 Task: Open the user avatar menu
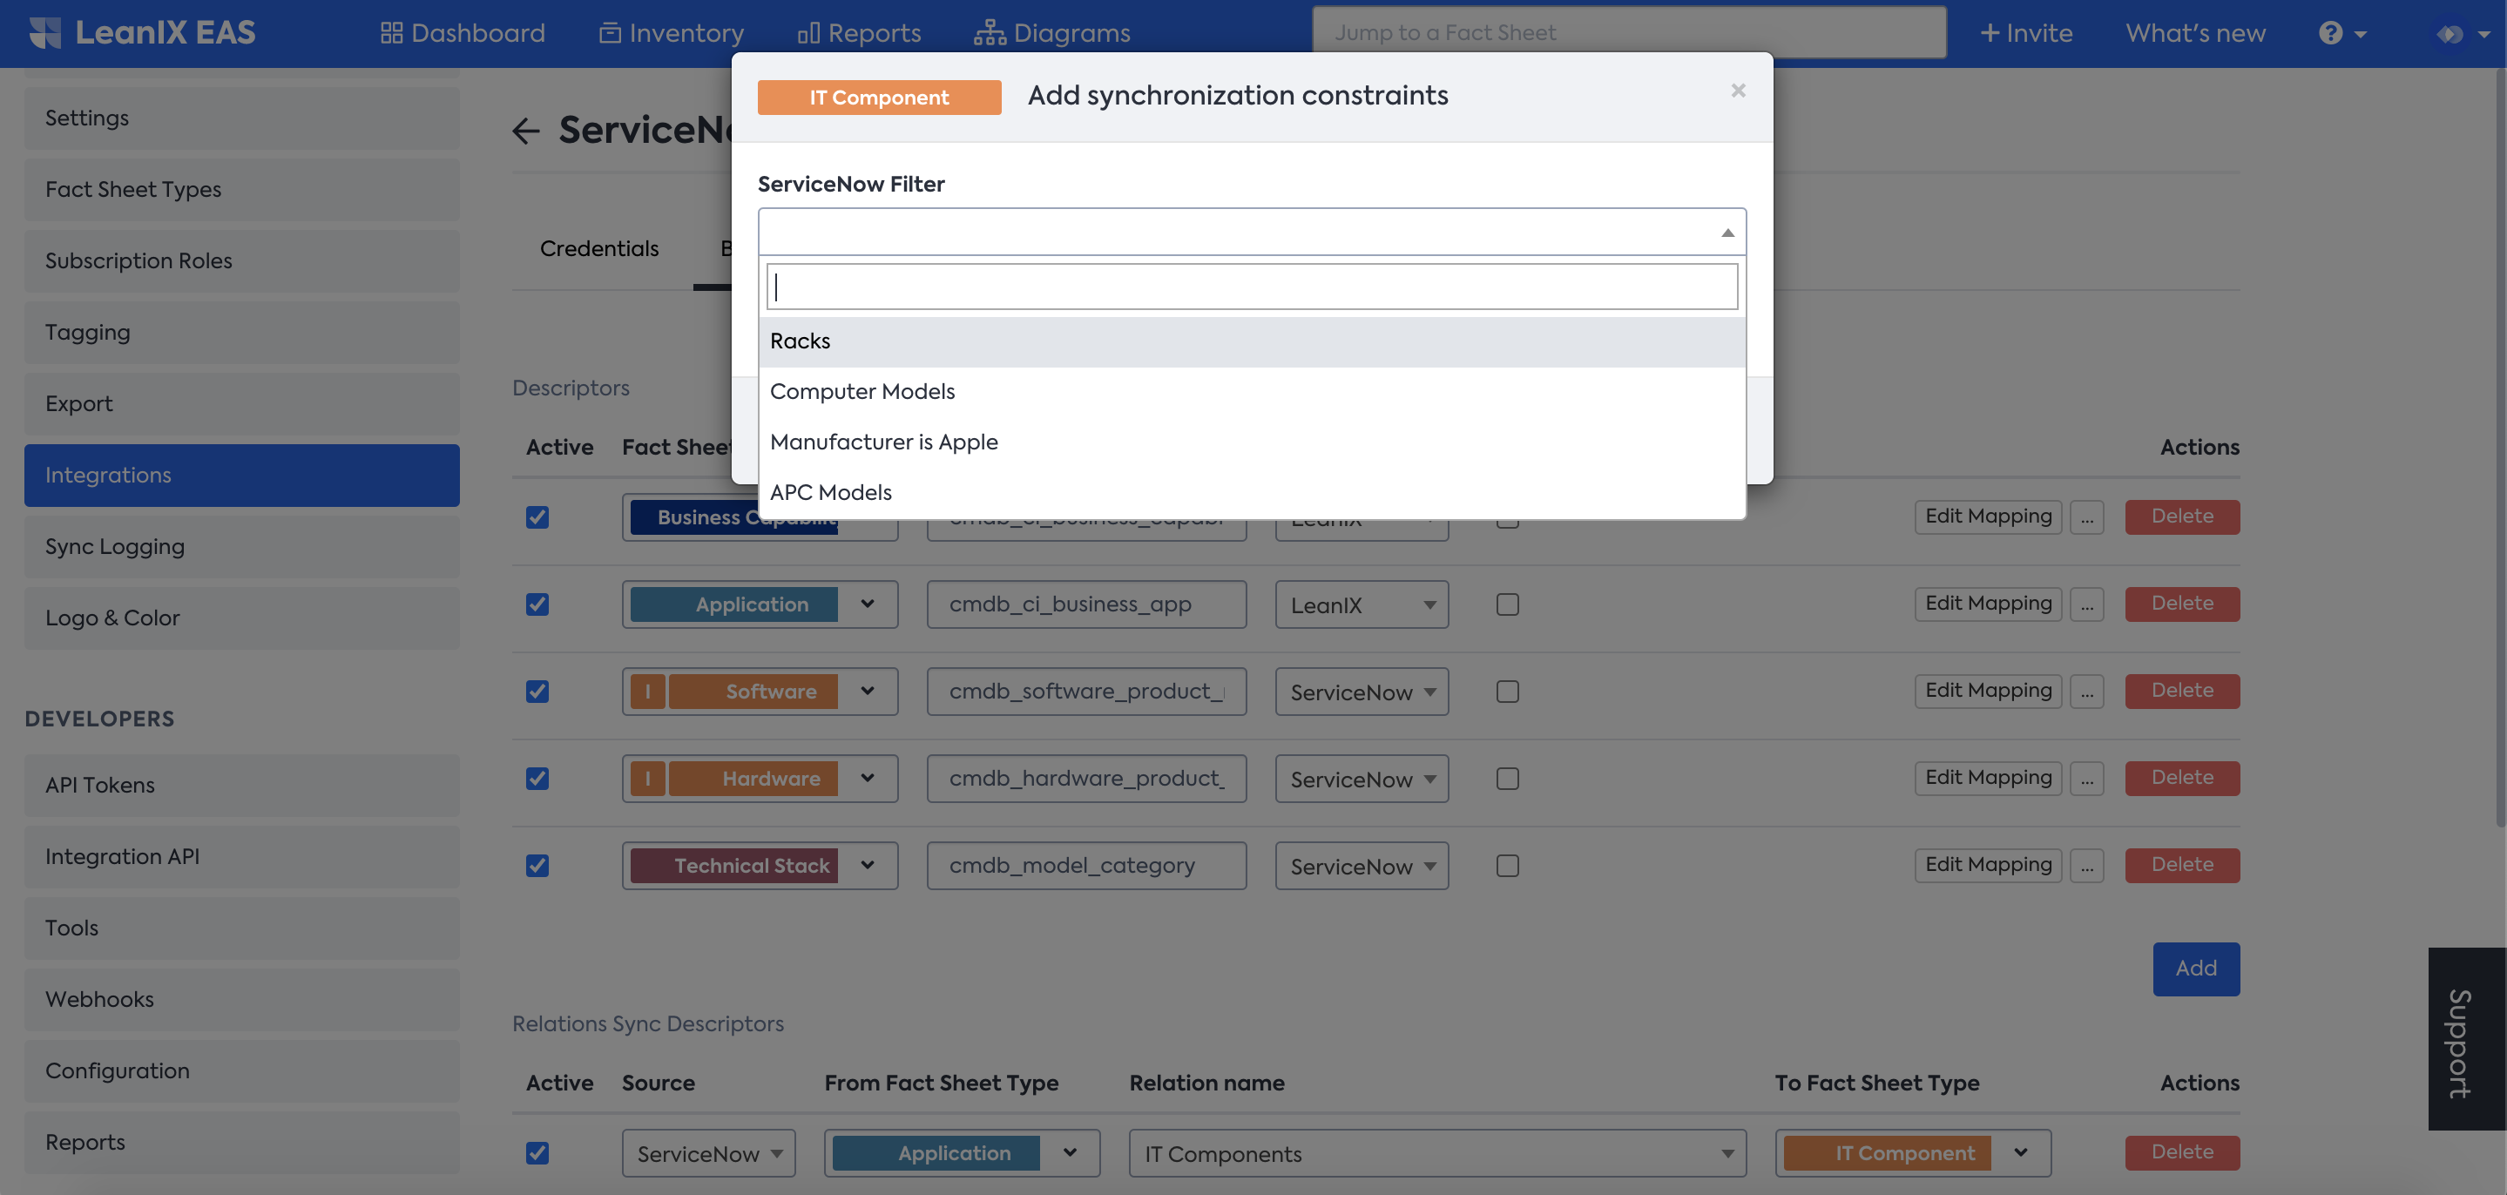pos(2463,34)
